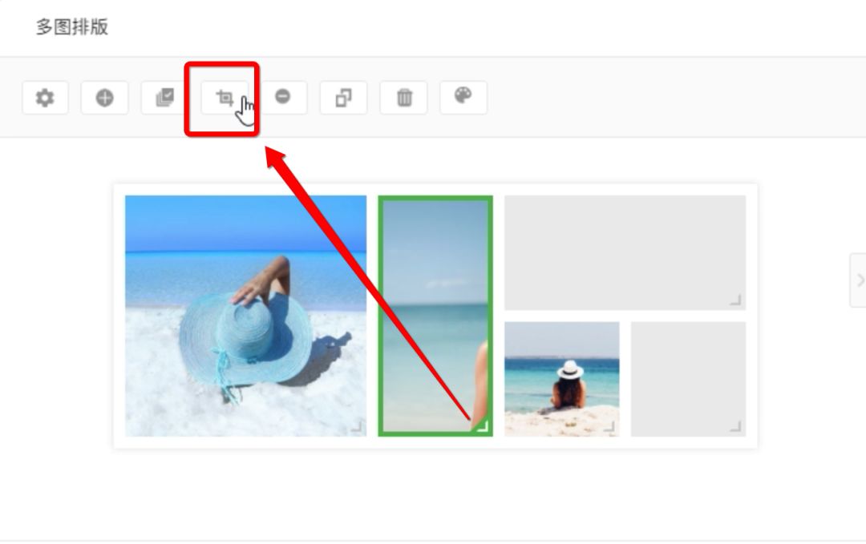Select the blue sun hat beach photo
The image size is (866, 544).
(x=246, y=316)
